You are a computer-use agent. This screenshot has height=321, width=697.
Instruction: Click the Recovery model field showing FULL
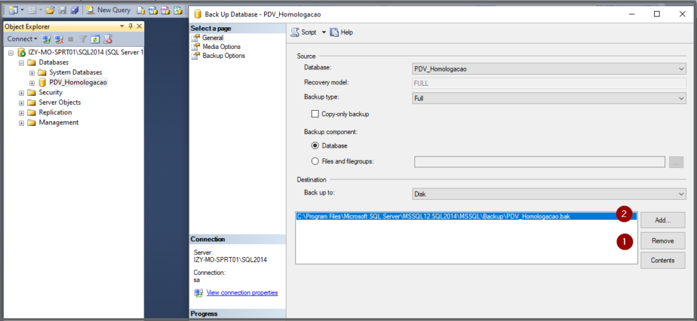point(549,84)
